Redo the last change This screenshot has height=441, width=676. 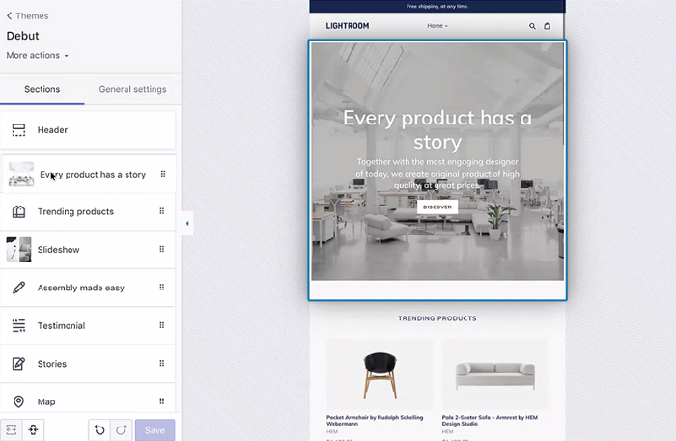pos(121,429)
